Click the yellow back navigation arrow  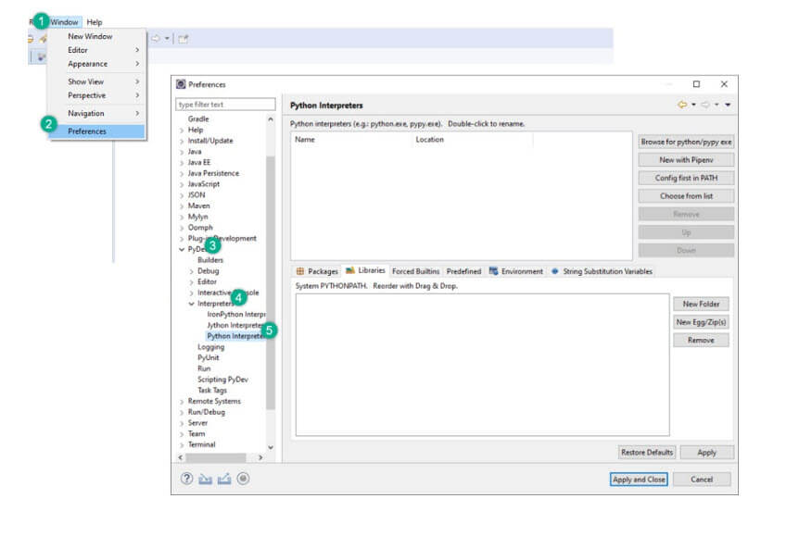(x=682, y=105)
